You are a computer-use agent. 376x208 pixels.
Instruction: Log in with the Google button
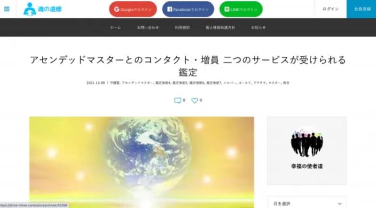tap(133, 9)
